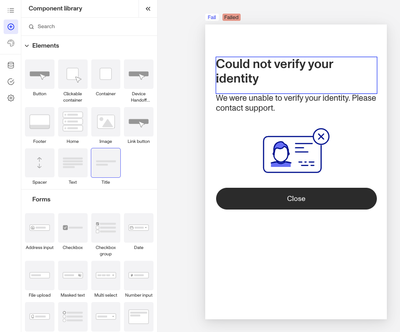This screenshot has width=400, height=332.
Task: Open the settings gear sidebar icon
Action: click(x=11, y=98)
